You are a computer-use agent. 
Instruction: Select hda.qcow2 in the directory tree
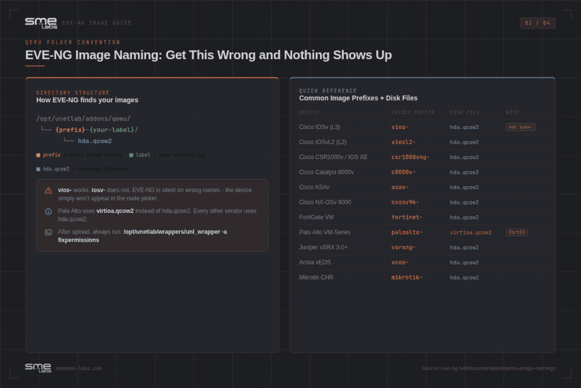pyautogui.click(x=95, y=141)
